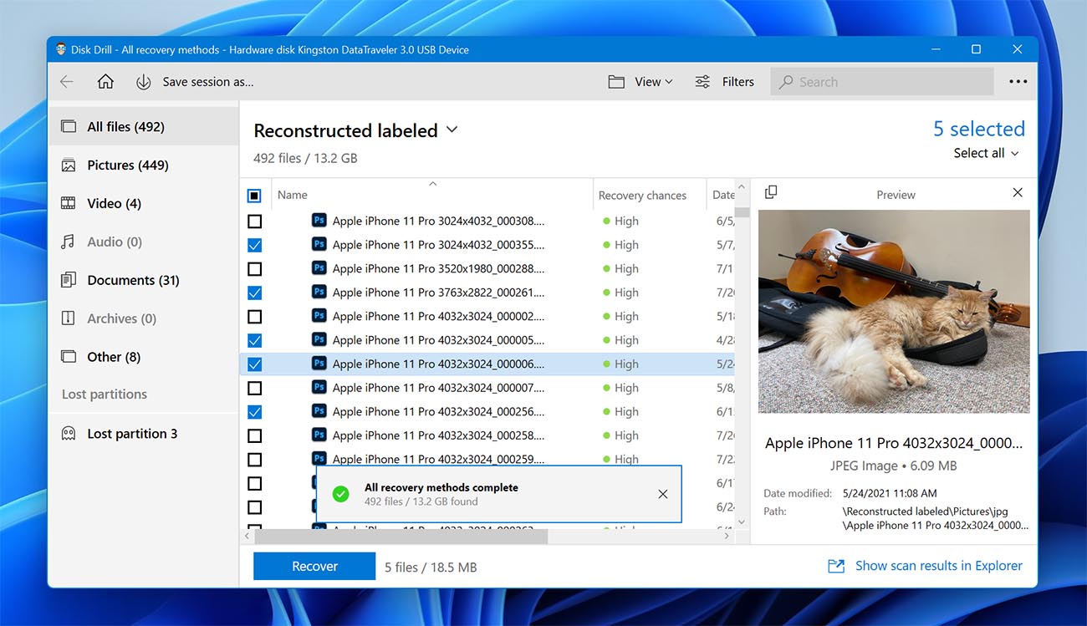The image size is (1087, 626).
Task: Select Other (8) category
Action: 144,357
